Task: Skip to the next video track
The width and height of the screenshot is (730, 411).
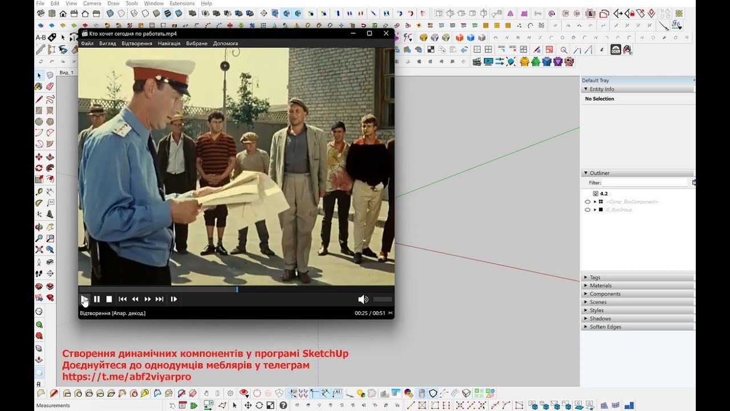Action: 160,299
